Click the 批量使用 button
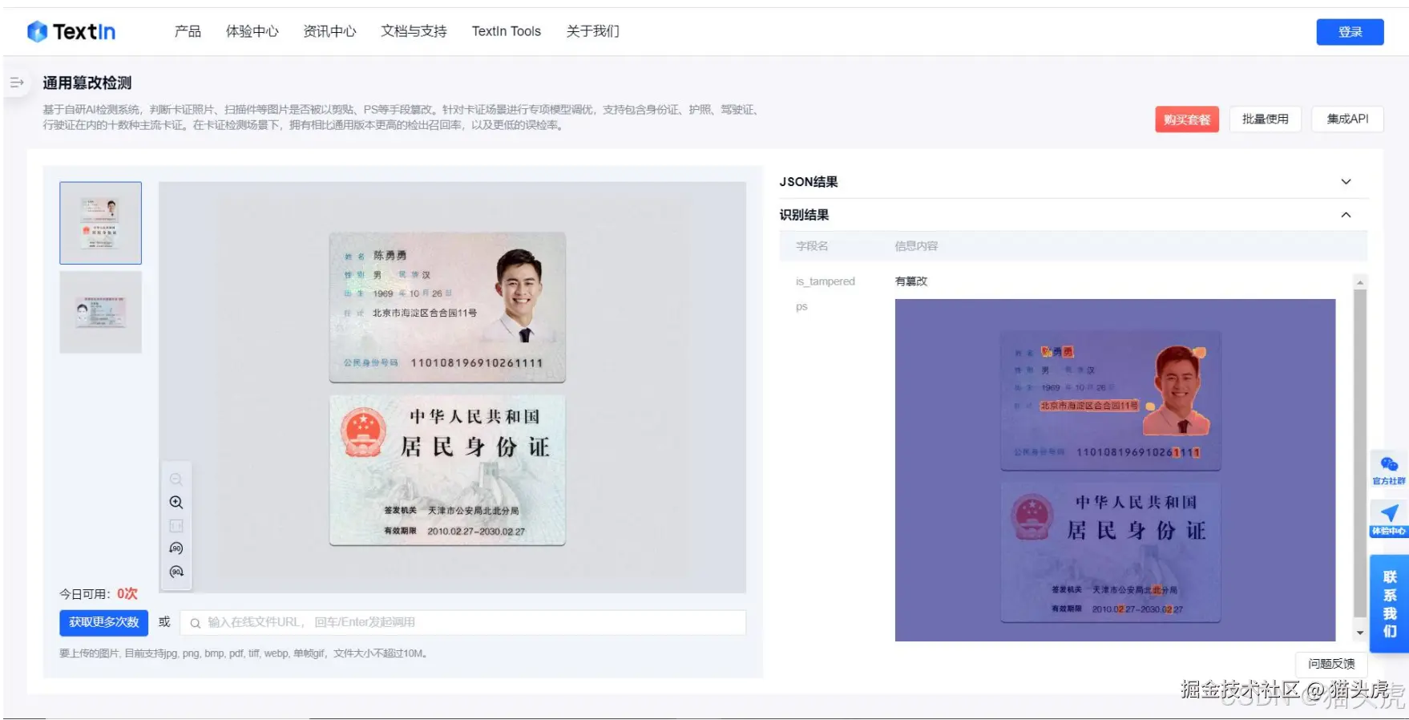Screen dimensions: 1409x720 1266,119
